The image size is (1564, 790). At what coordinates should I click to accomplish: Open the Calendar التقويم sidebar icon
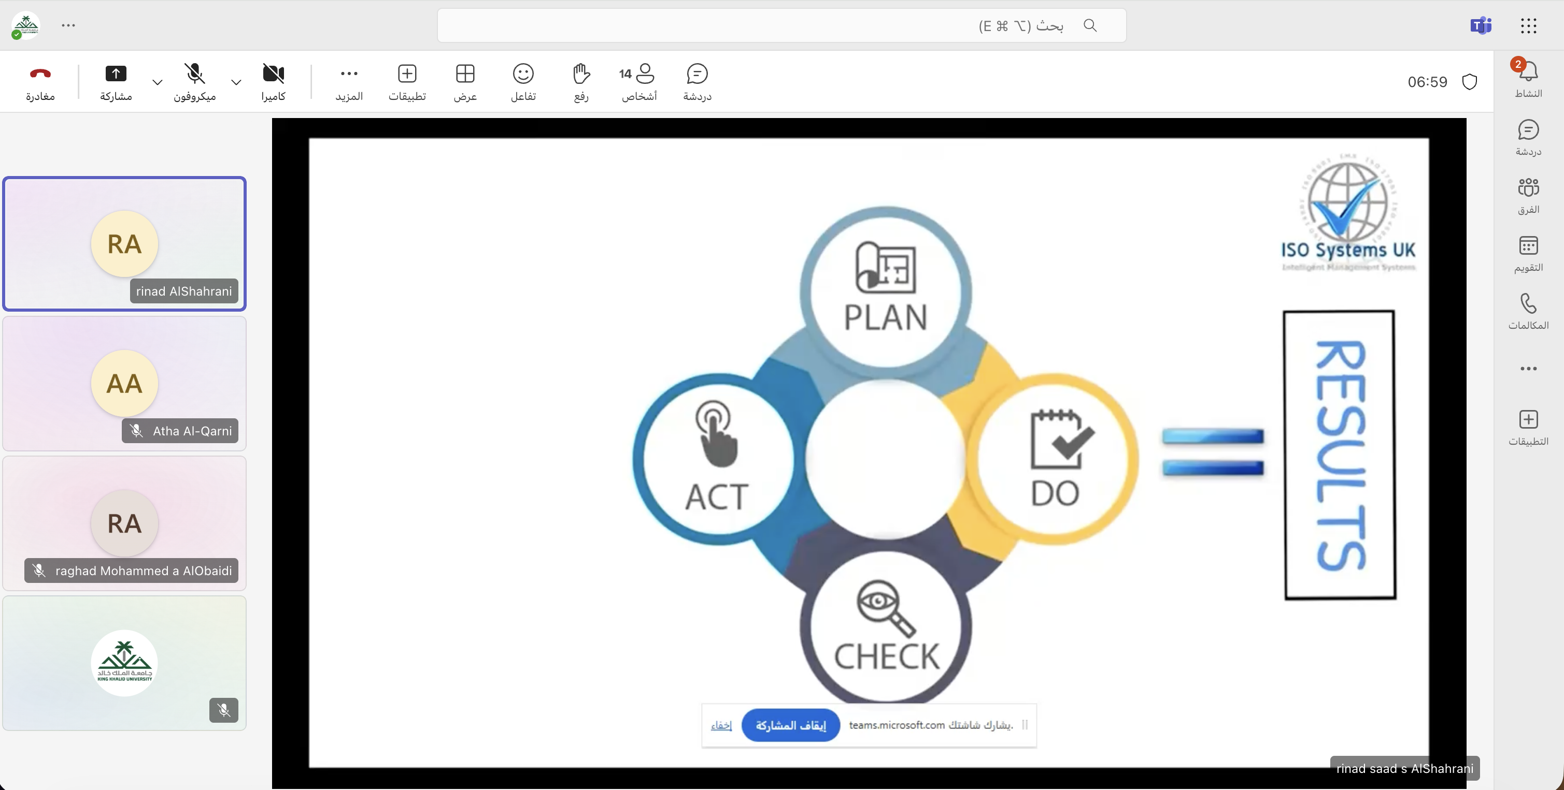tap(1528, 254)
